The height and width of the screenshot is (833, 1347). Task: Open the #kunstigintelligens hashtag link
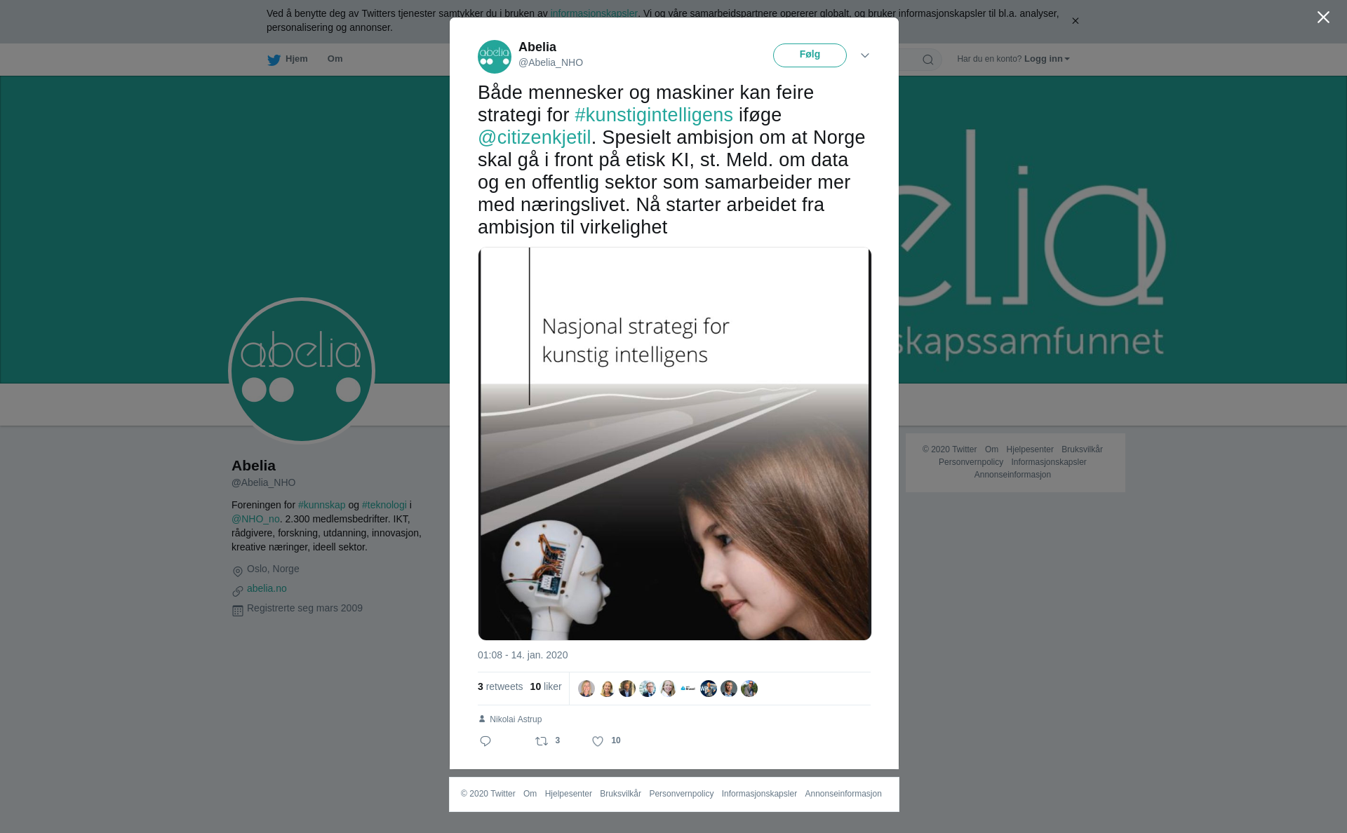654,115
